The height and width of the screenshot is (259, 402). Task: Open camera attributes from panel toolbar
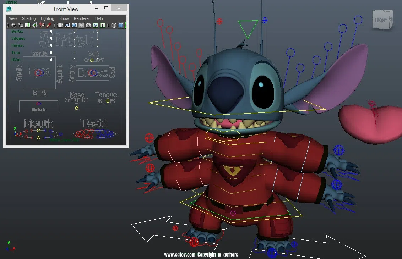click(21, 25)
